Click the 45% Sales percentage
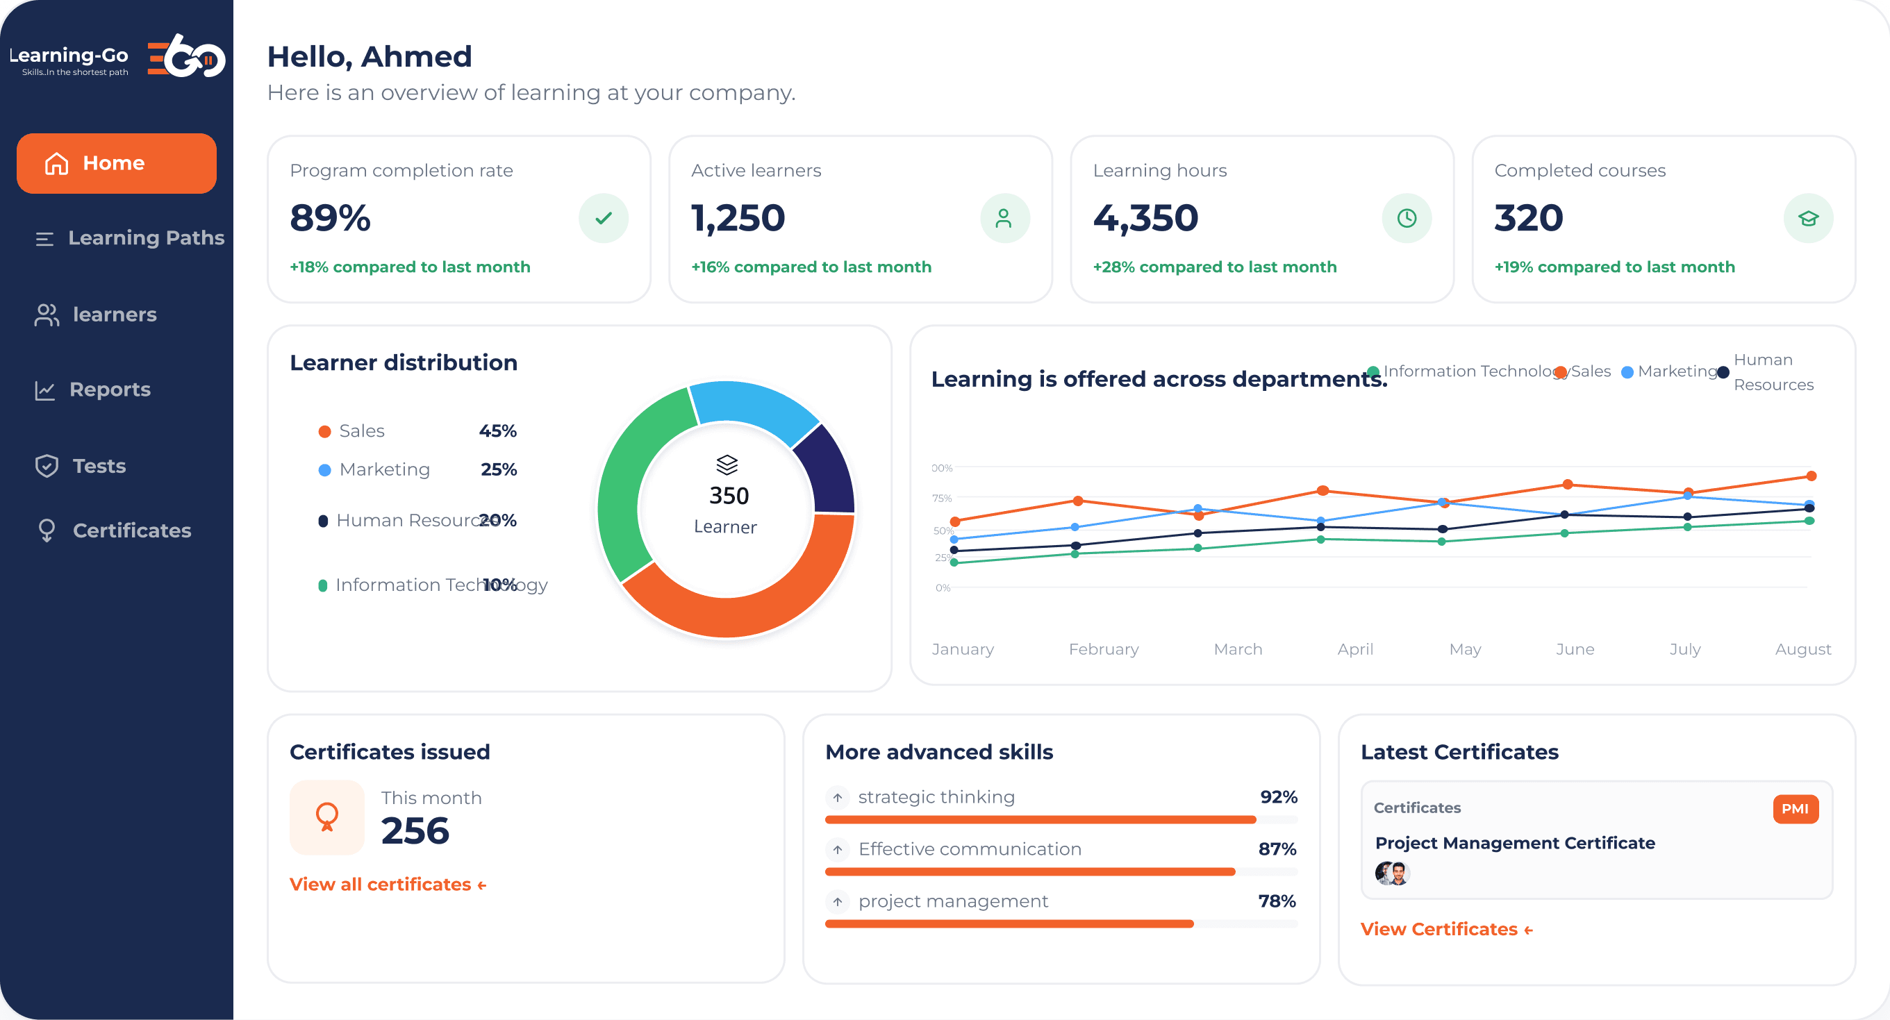This screenshot has height=1020, width=1890. 497,432
